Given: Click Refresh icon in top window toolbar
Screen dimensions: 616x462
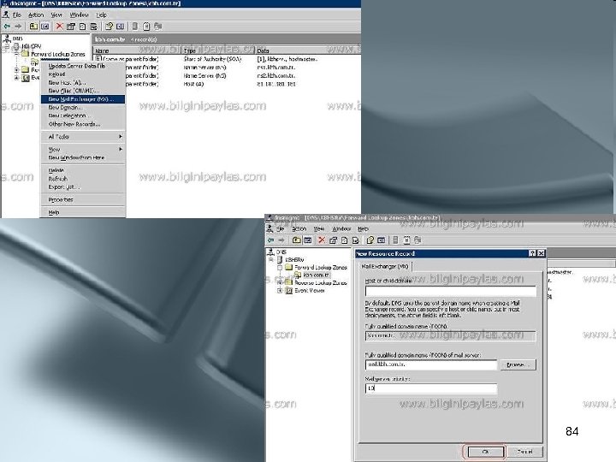Looking at the screenshot, I should tap(82, 27).
